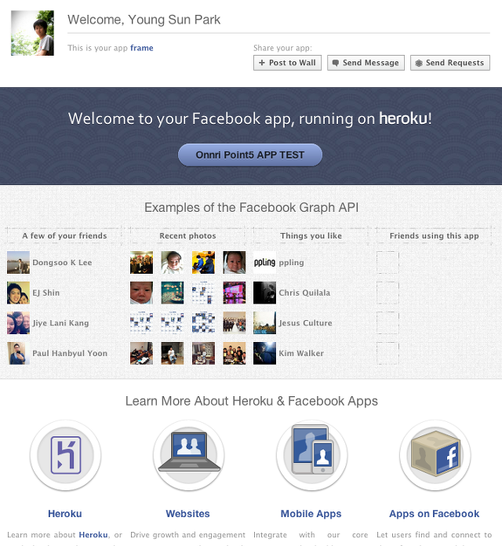Click the ppling logo icon

click(x=264, y=263)
